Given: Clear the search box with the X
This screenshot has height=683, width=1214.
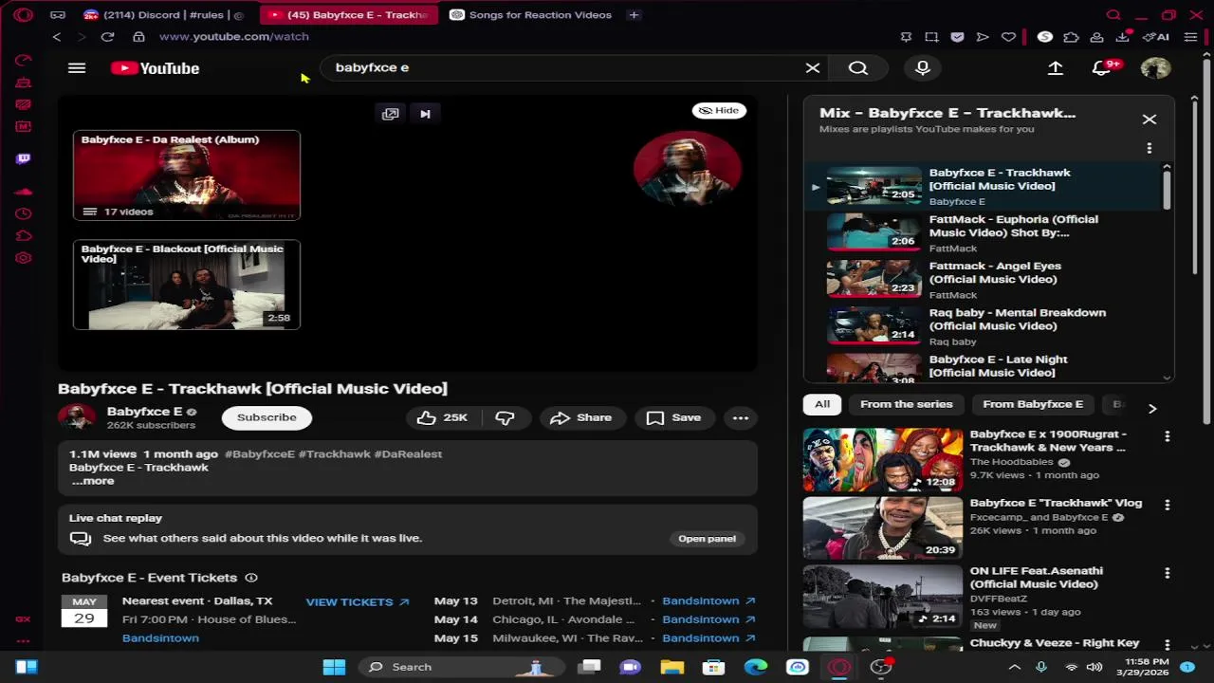Looking at the screenshot, I should pyautogui.click(x=813, y=68).
